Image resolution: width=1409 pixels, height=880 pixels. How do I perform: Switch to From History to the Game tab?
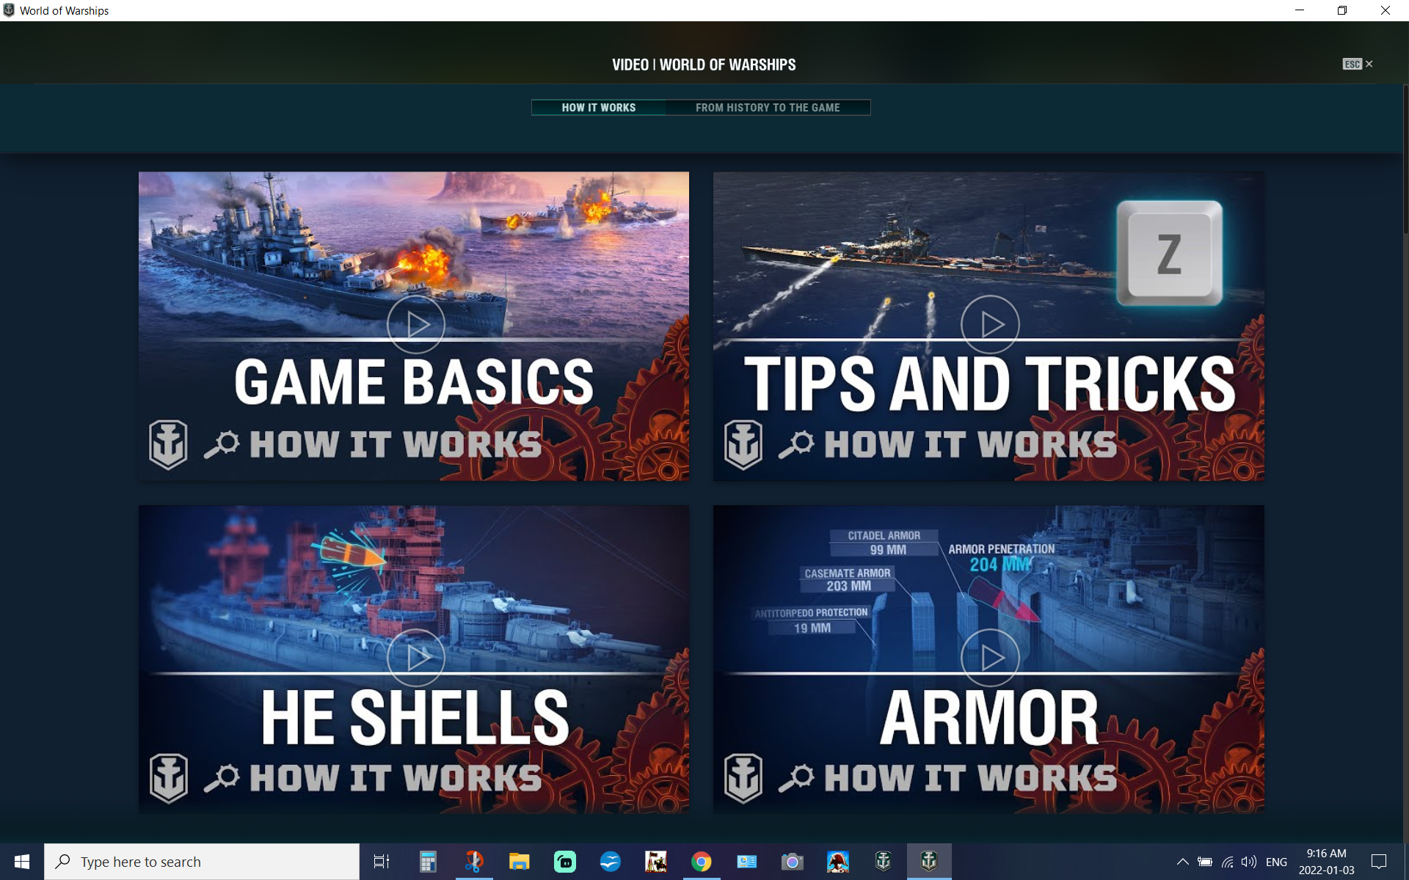pyautogui.click(x=767, y=108)
